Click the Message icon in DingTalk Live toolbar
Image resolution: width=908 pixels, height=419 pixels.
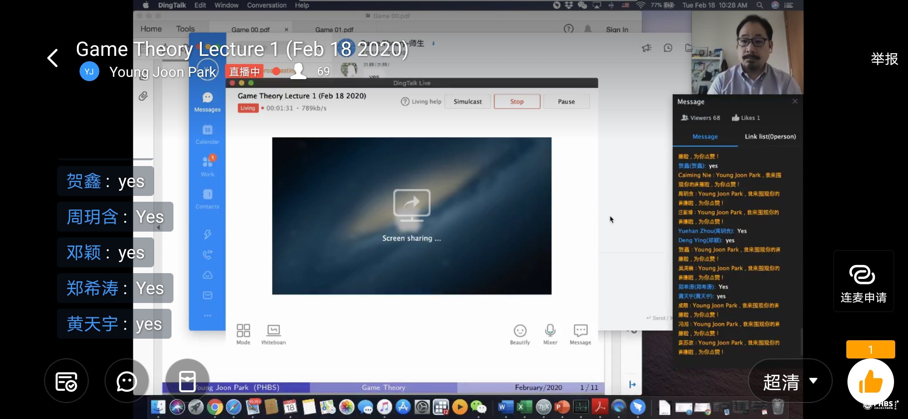pos(580,334)
